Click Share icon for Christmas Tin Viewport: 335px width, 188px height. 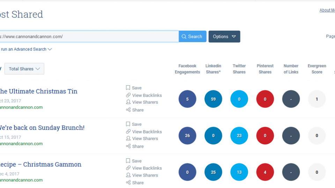(x=128, y=110)
